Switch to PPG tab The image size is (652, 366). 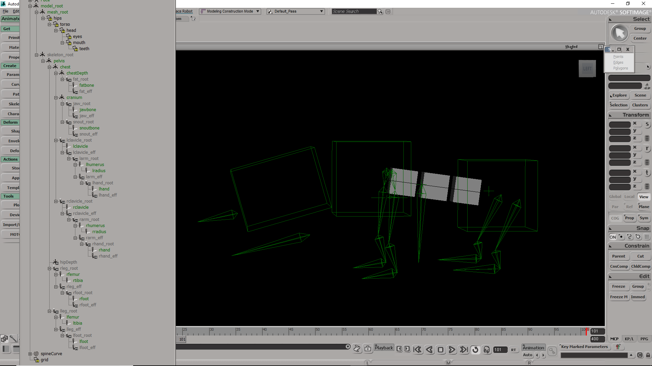644,339
